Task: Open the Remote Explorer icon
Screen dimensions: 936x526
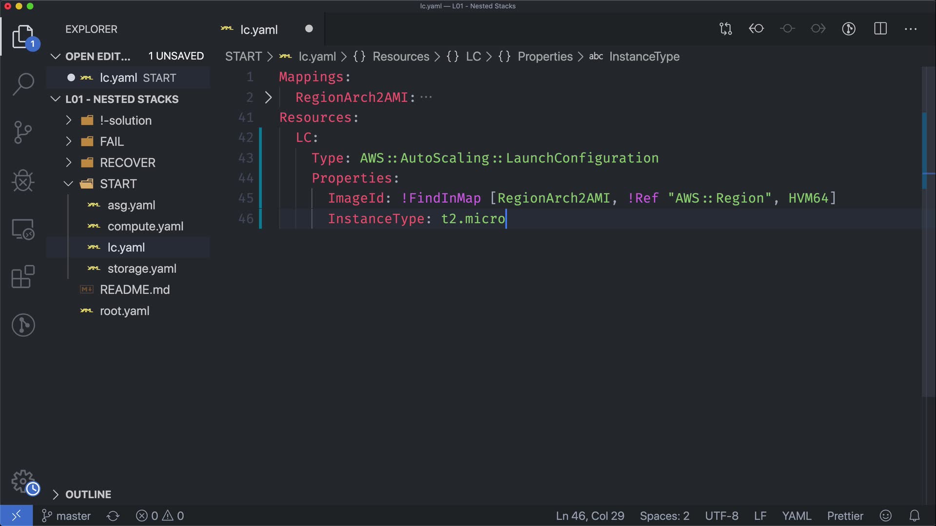Action: click(x=23, y=229)
